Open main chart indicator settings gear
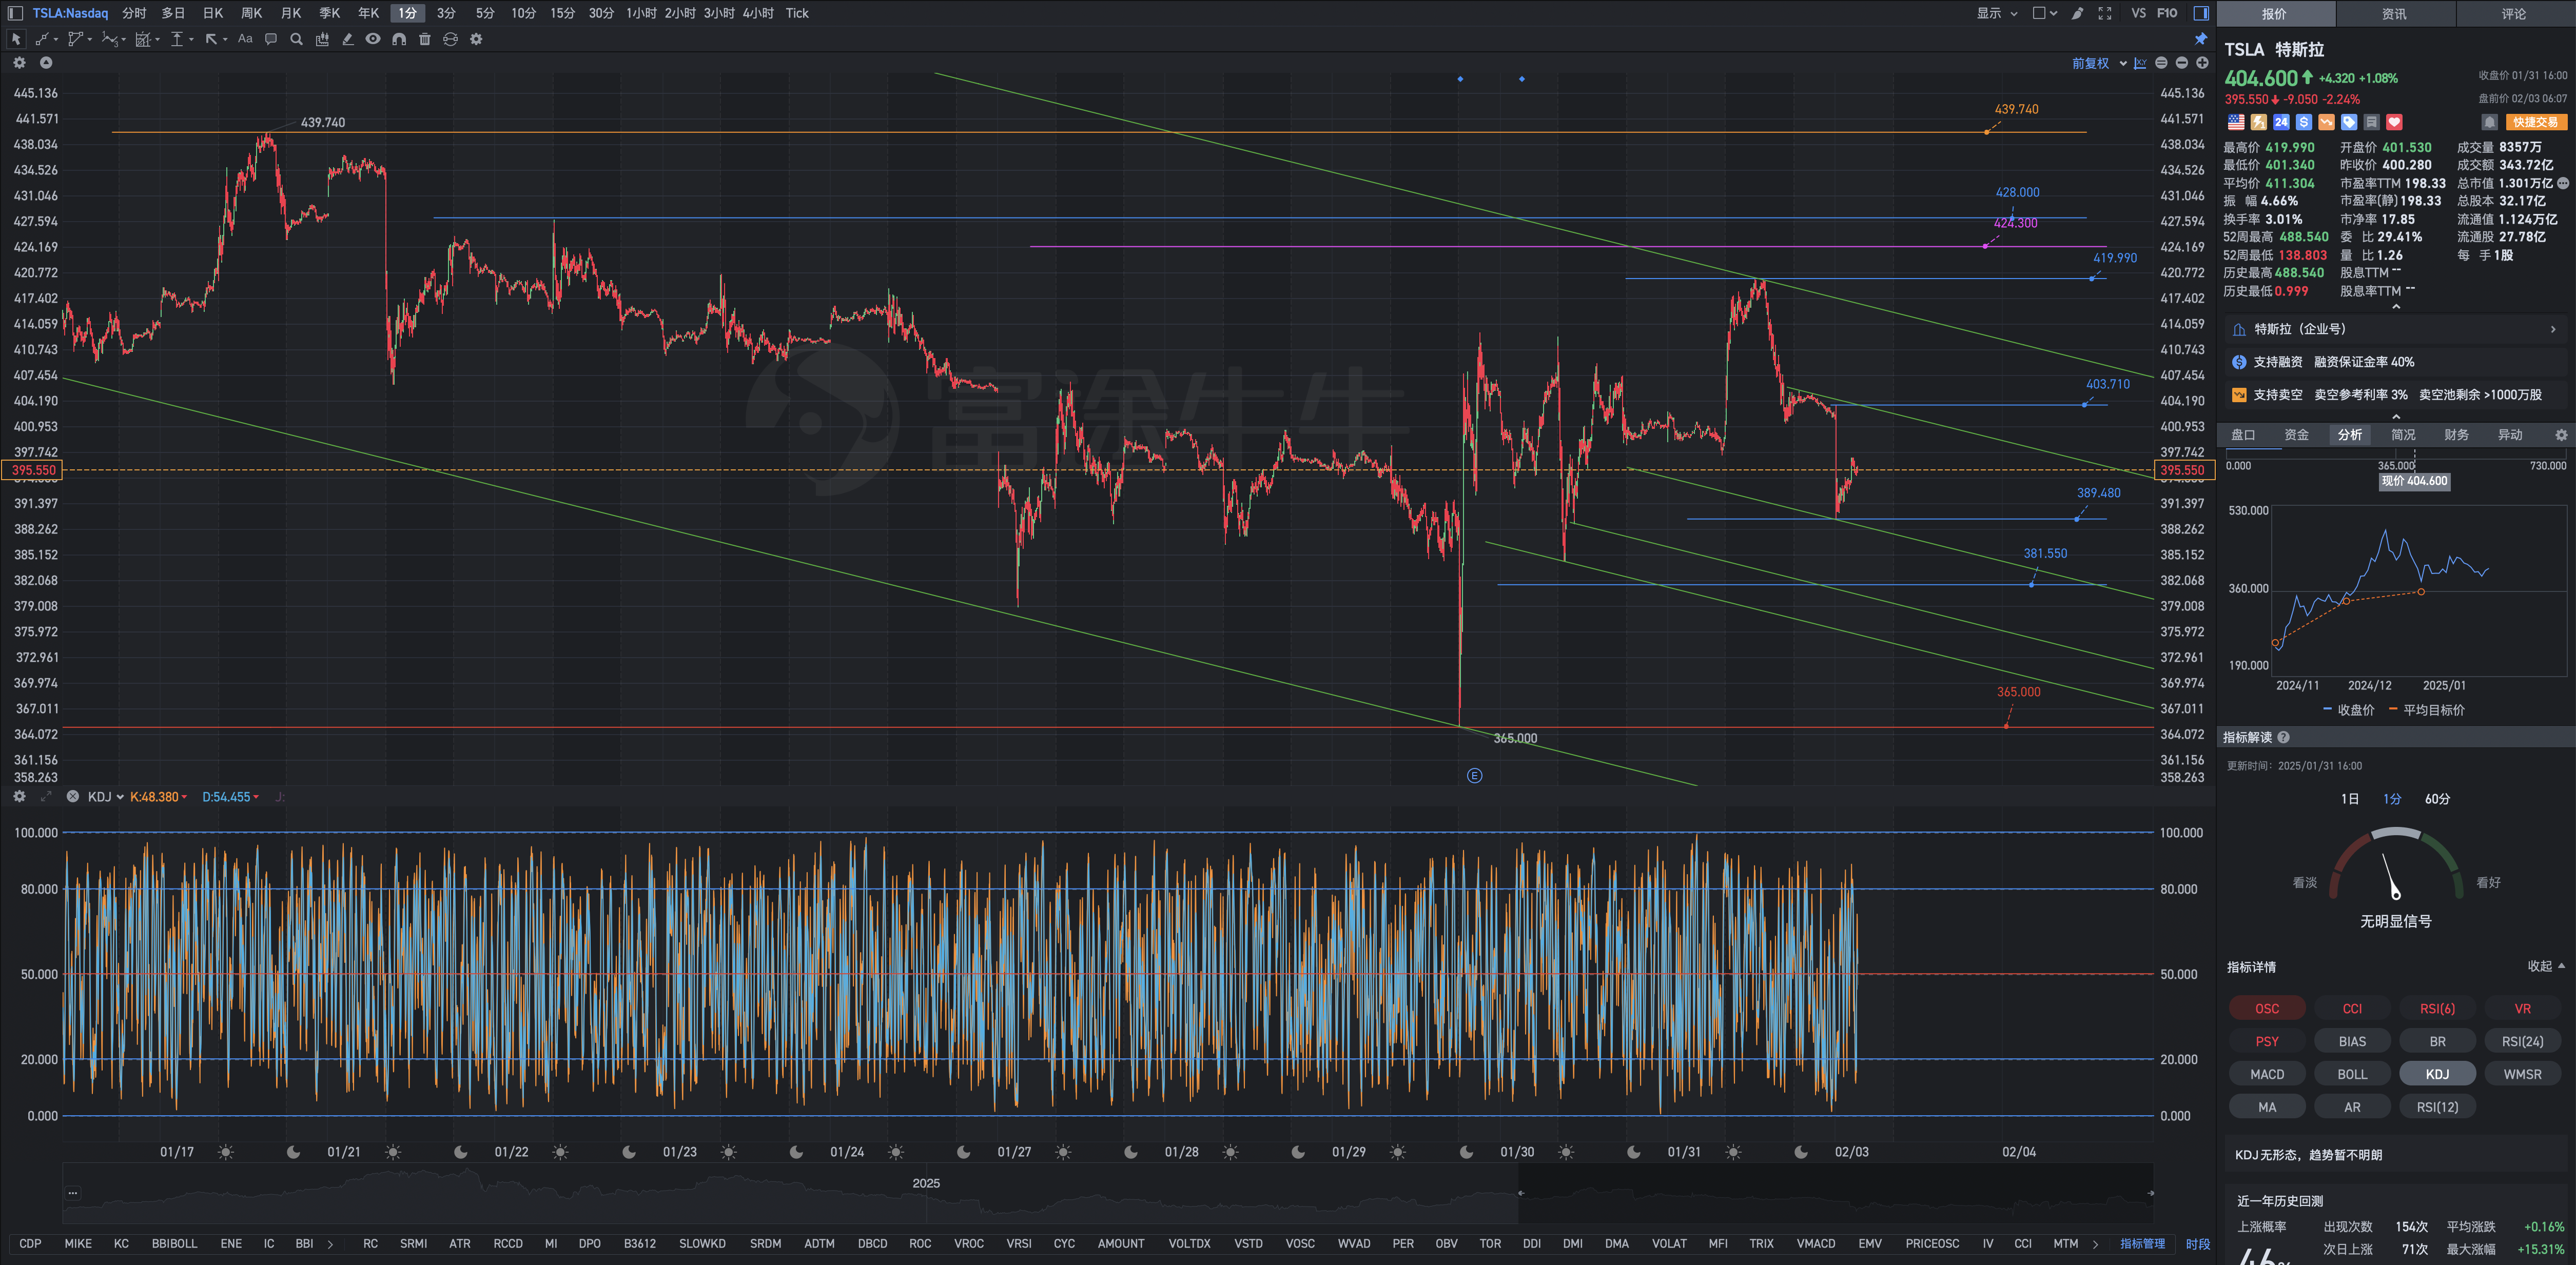The height and width of the screenshot is (1265, 2576). [19, 62]
